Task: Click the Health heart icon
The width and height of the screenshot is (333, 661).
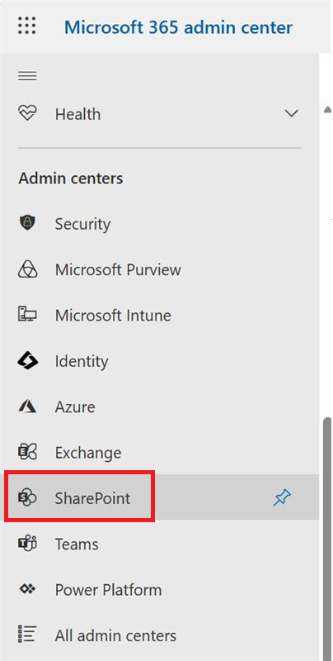Action: click(x=27, y=114)
